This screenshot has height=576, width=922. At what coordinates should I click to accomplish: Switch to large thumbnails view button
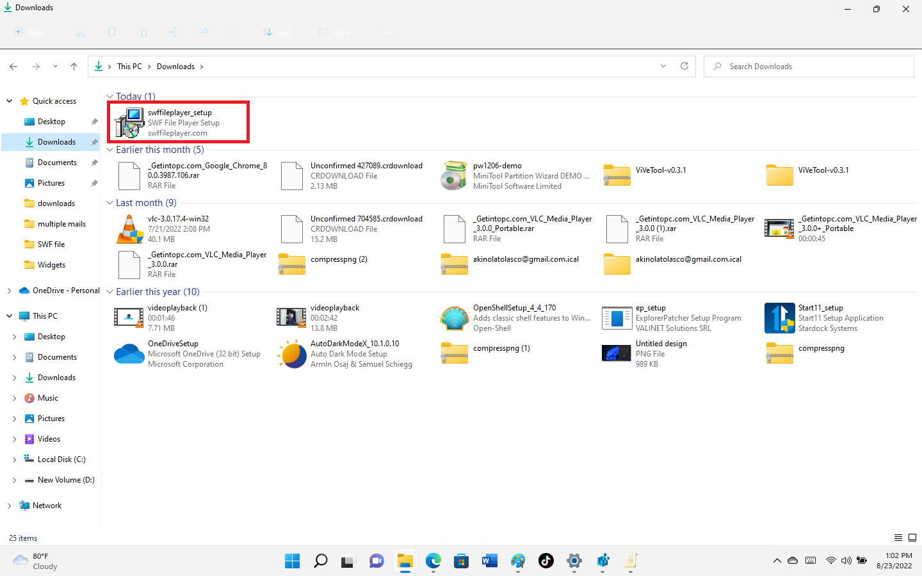(x=912, y=538)
